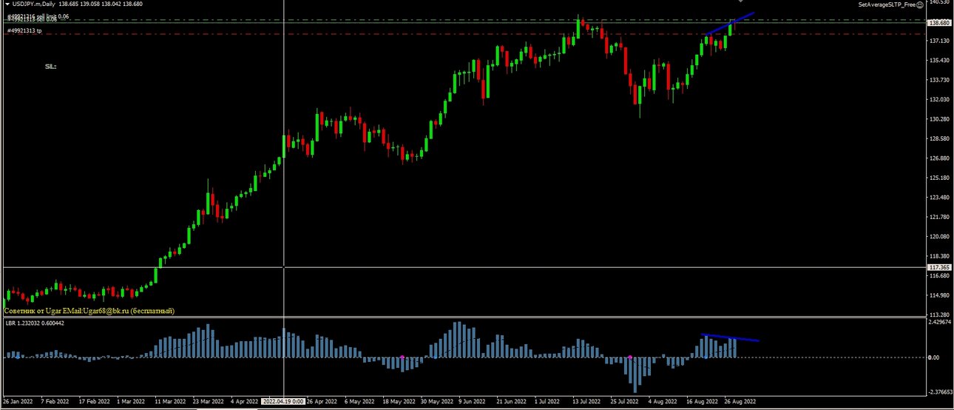
Task: Click the magenta dot near 25 Jul 2022
Action: [x=629, y=357]
